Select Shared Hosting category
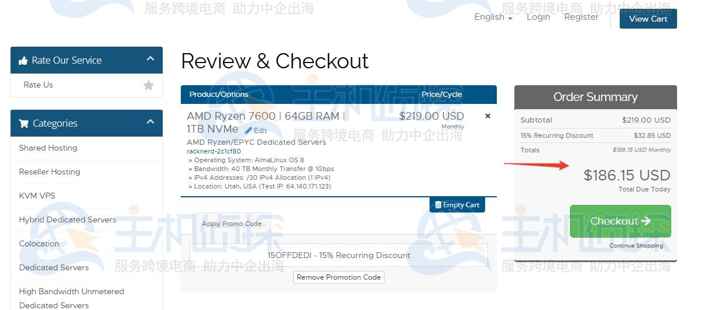This screenshot has width=711, height=310. (48, 148)
